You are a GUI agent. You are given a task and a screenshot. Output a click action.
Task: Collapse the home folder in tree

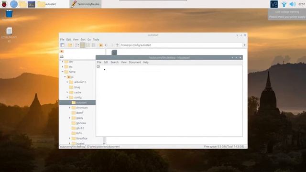click(63, 72)
